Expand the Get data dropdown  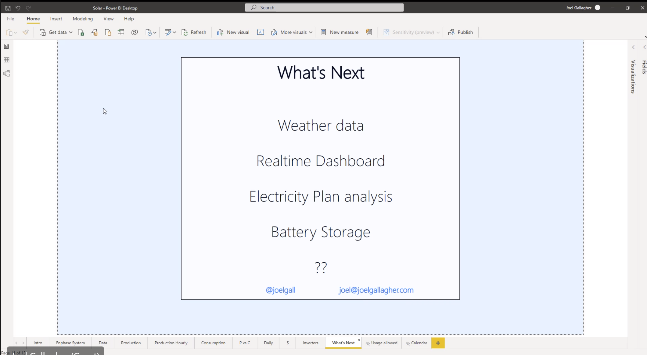click(70, 32)
